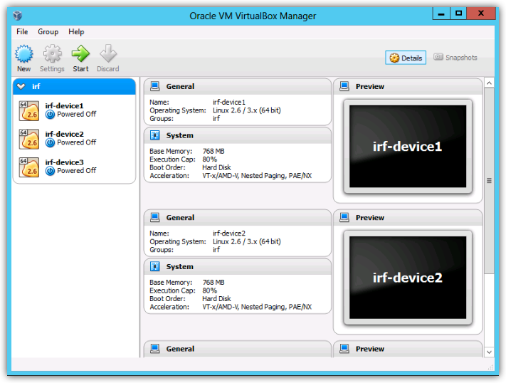Click irf-device1 Powered Off state icon
The image size is (506, 383).
pos(50,115)
